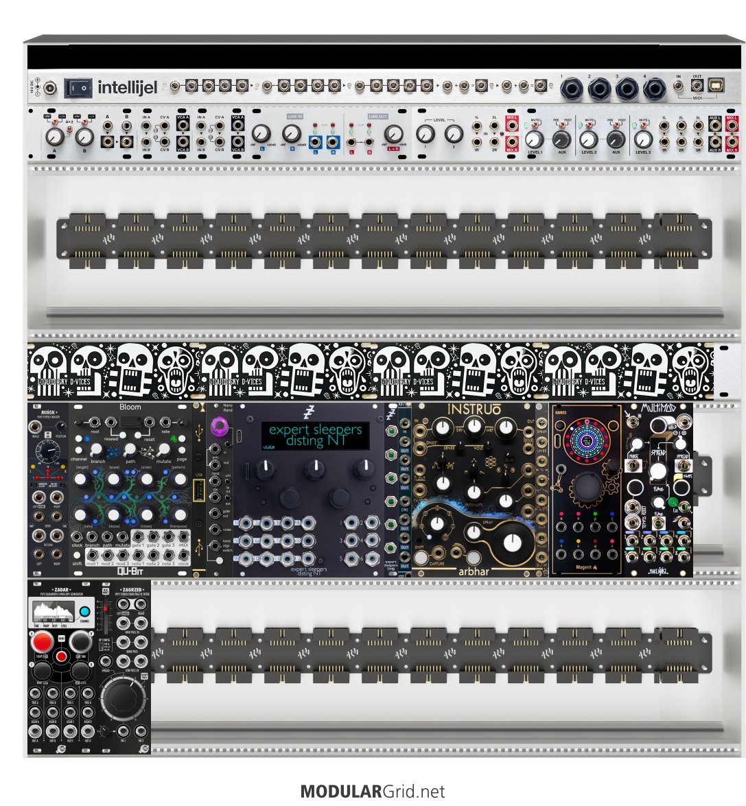Click the Bloom root input jack
Viewport: 746px width, 806px height.
click(x=95, y=422)
